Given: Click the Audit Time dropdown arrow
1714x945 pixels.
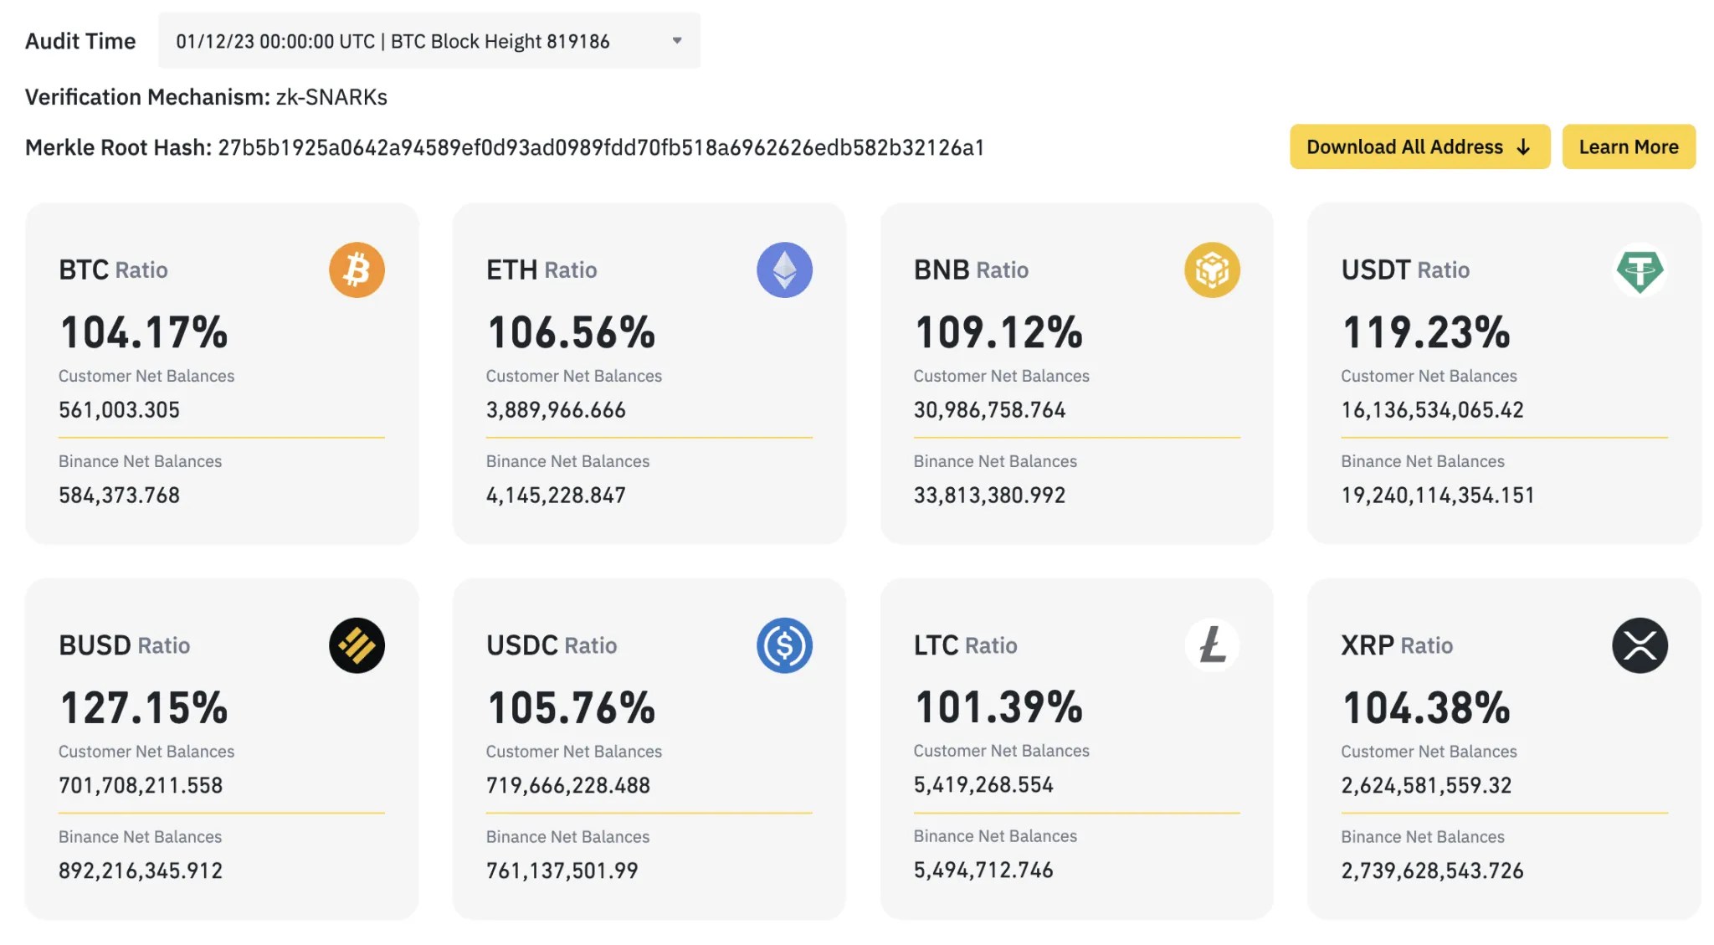Looking at the screenshot, I should click(677, 41).
